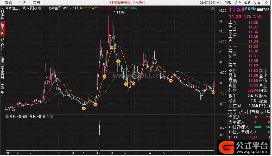Click 买五 price 11.29
The height and width of the screenshot is (156, 272).
[253, 65]
